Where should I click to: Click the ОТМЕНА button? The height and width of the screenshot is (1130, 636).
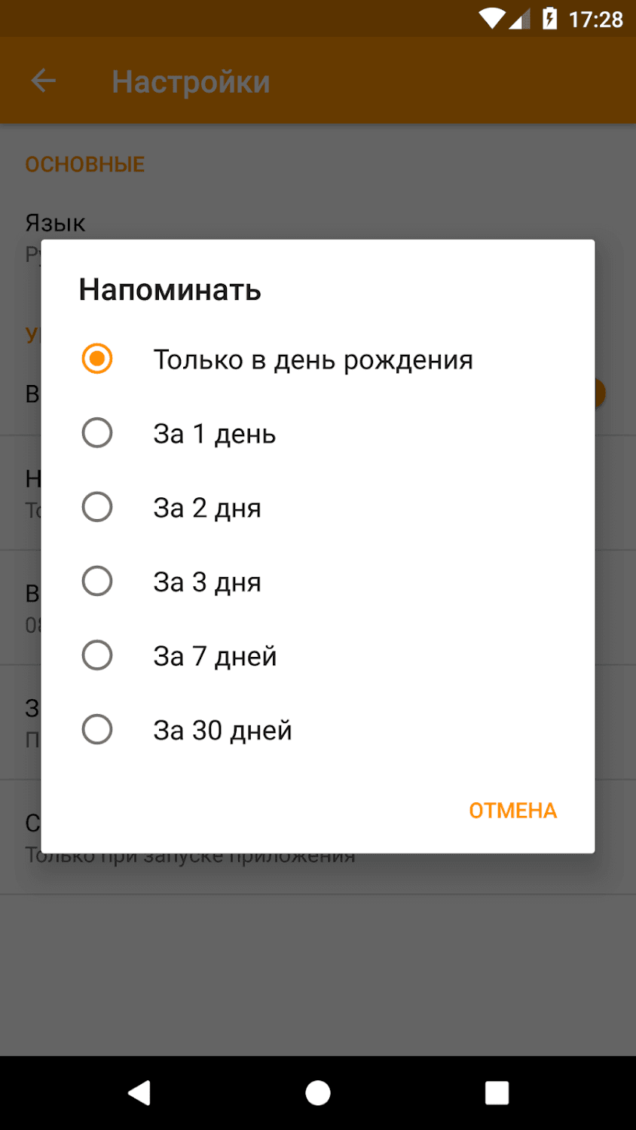pos(512,811)
